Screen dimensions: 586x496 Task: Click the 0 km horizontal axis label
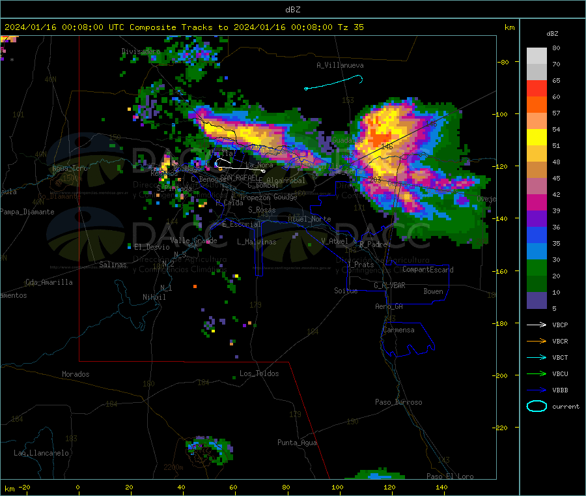click(77, 487)
